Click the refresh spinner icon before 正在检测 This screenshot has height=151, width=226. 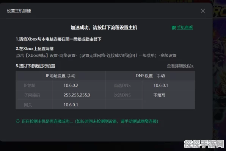[18, 121]
